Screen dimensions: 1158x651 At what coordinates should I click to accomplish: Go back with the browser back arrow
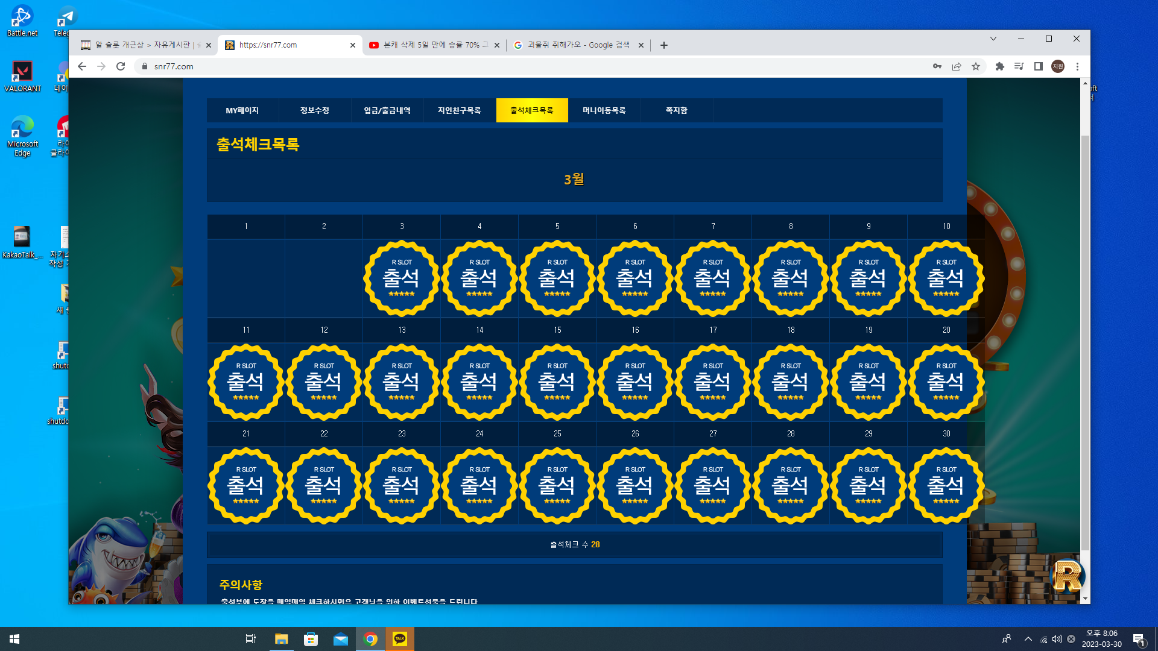click(82, 66)
